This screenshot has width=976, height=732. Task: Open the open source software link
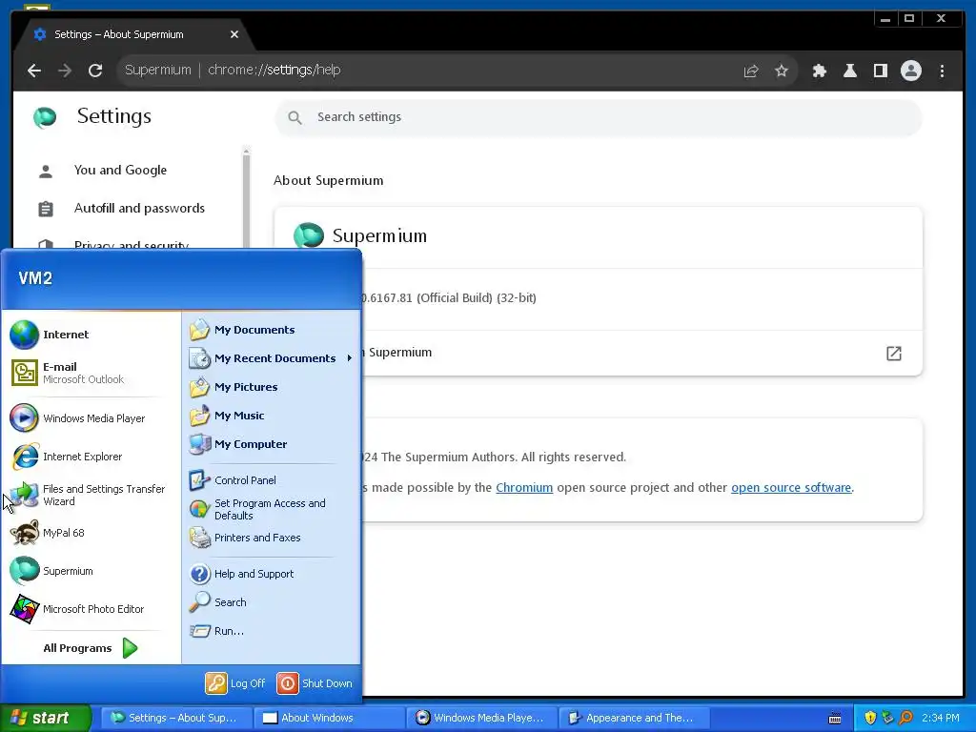point(791,487)
